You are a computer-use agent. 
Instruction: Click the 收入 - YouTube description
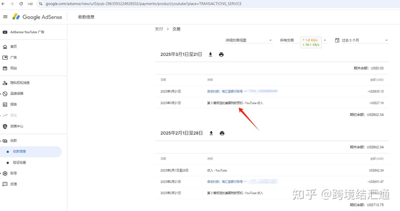tap(217, 171)
